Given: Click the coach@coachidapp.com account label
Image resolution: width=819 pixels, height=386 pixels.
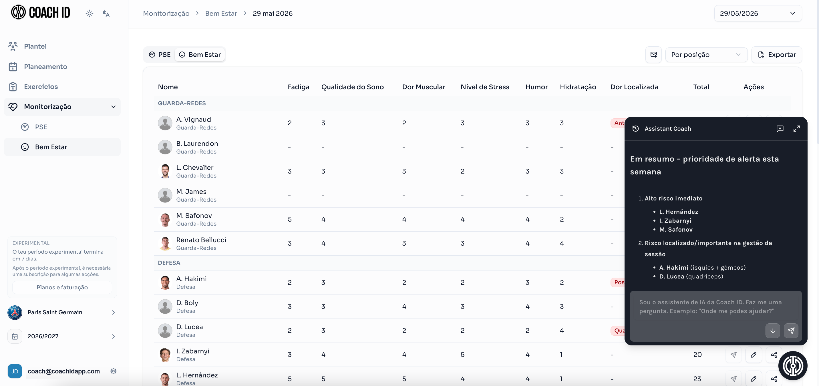Looking at the screenshot, I should 63,371.
